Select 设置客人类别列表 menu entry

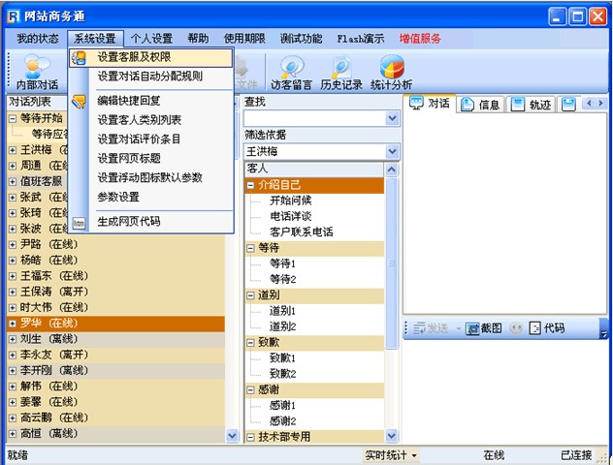151,120
